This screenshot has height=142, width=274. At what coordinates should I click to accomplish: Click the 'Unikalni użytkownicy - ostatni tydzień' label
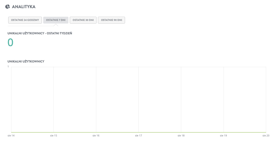point(40,33)
